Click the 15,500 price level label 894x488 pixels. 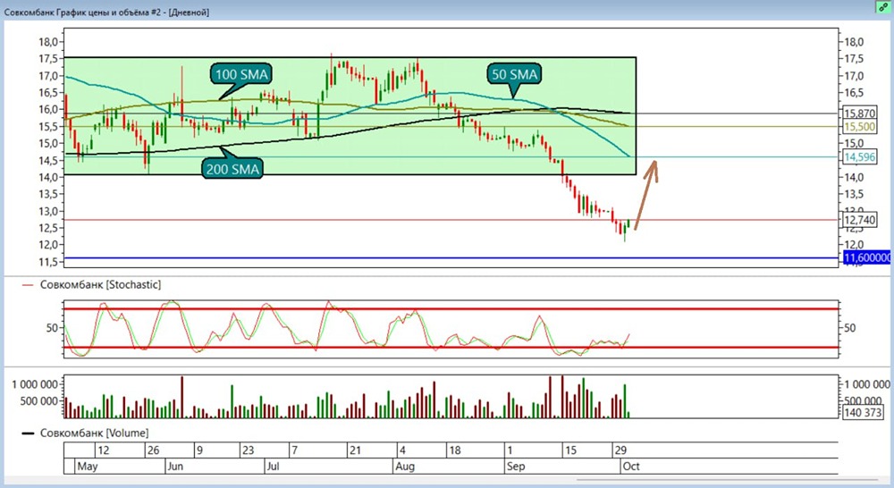[860, 127]
